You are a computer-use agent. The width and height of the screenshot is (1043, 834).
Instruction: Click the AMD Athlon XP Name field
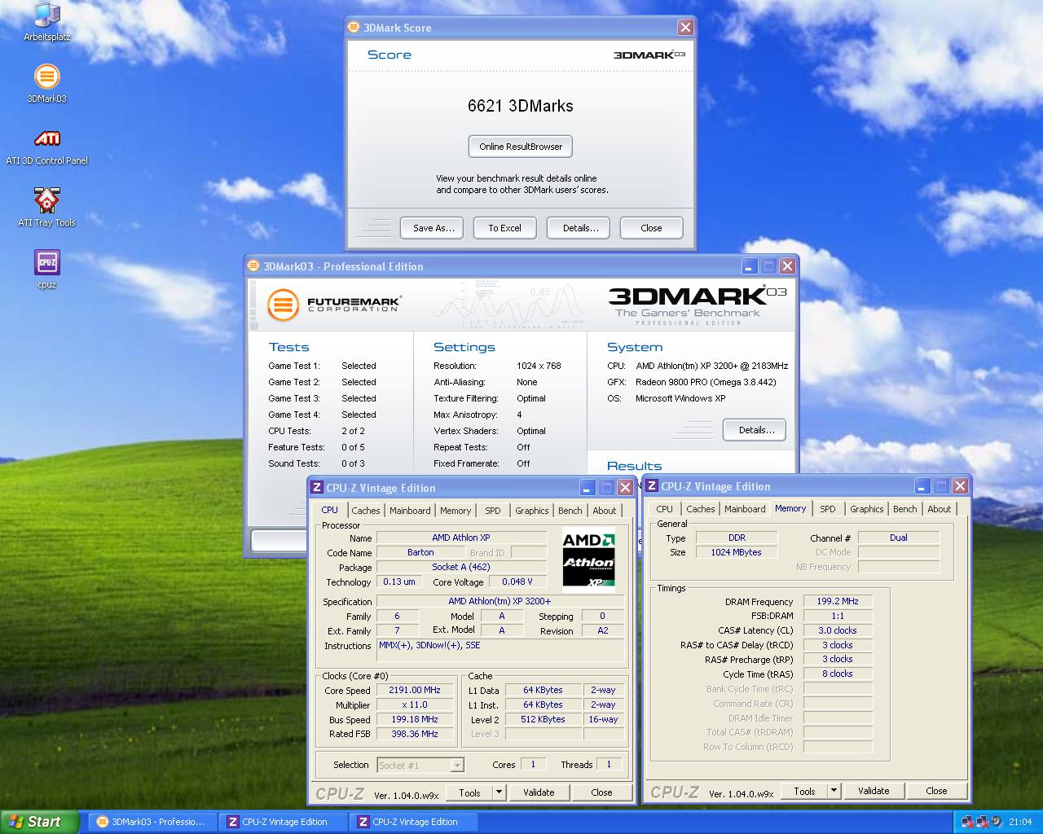tap(461, 538)
